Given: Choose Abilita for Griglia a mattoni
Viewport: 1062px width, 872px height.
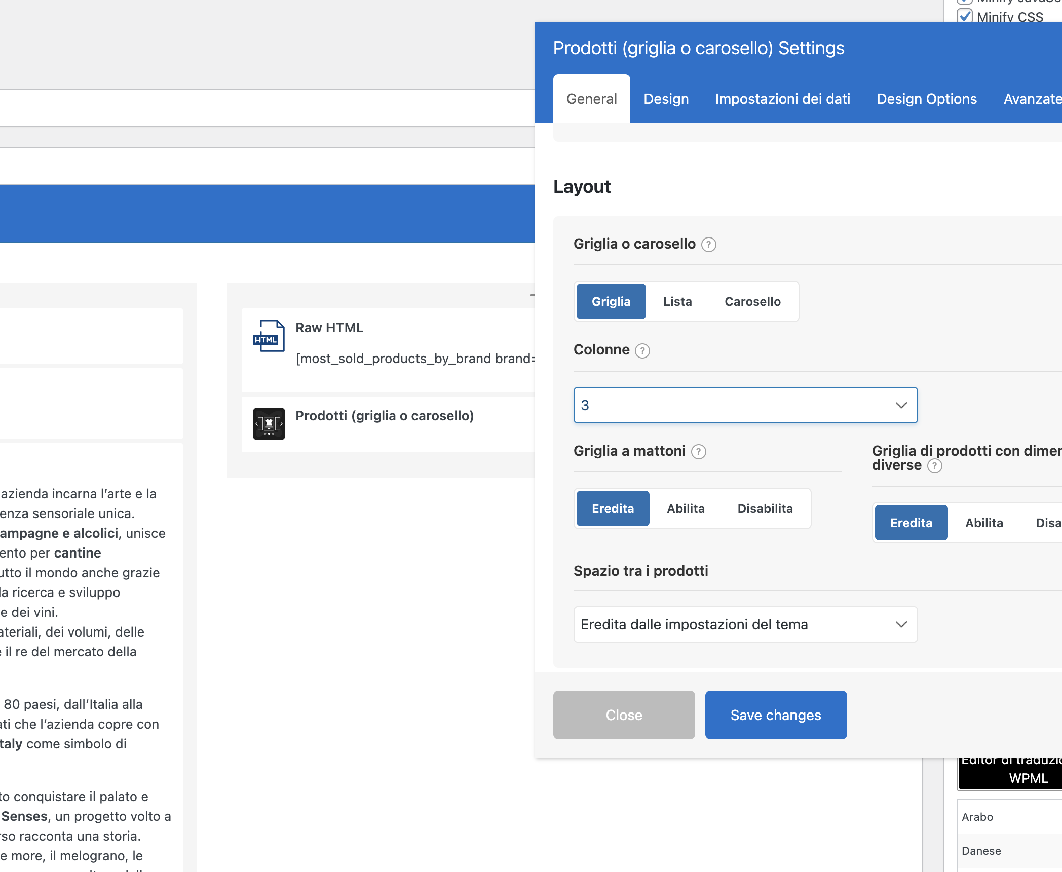Looking at the screenshot, I should (x=686, y=508).
